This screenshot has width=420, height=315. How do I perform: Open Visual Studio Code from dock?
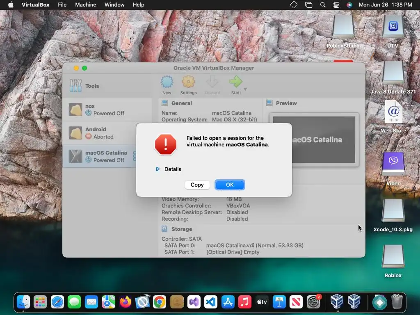tap(211, 302)
